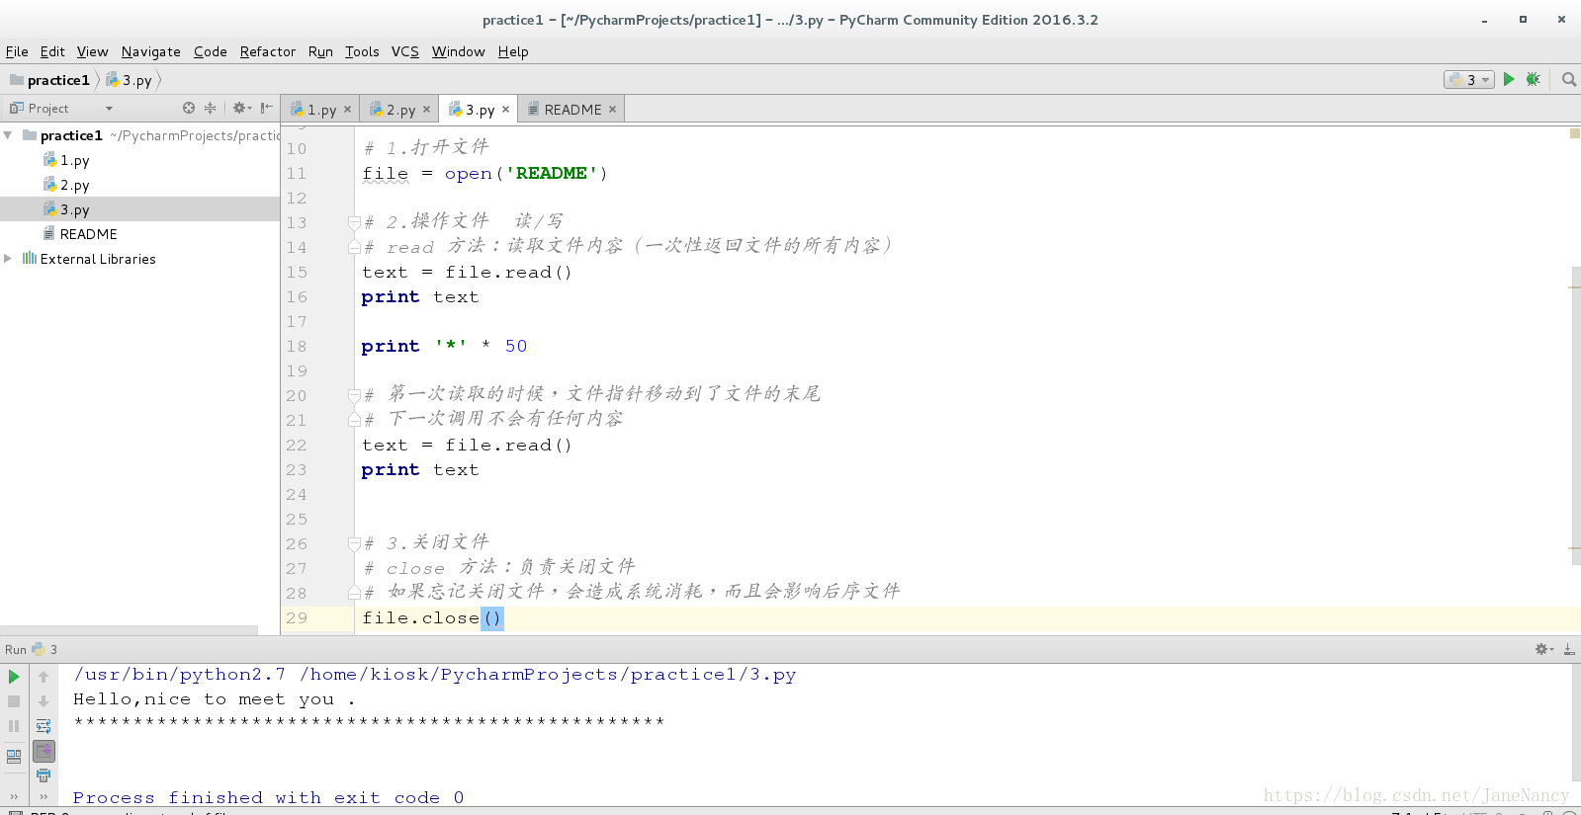Open the Window menu
Screen dimensions: 1581x815
[459, 51]
